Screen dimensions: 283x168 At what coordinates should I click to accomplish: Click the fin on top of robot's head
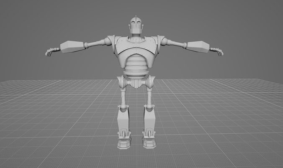pos(136,18)
